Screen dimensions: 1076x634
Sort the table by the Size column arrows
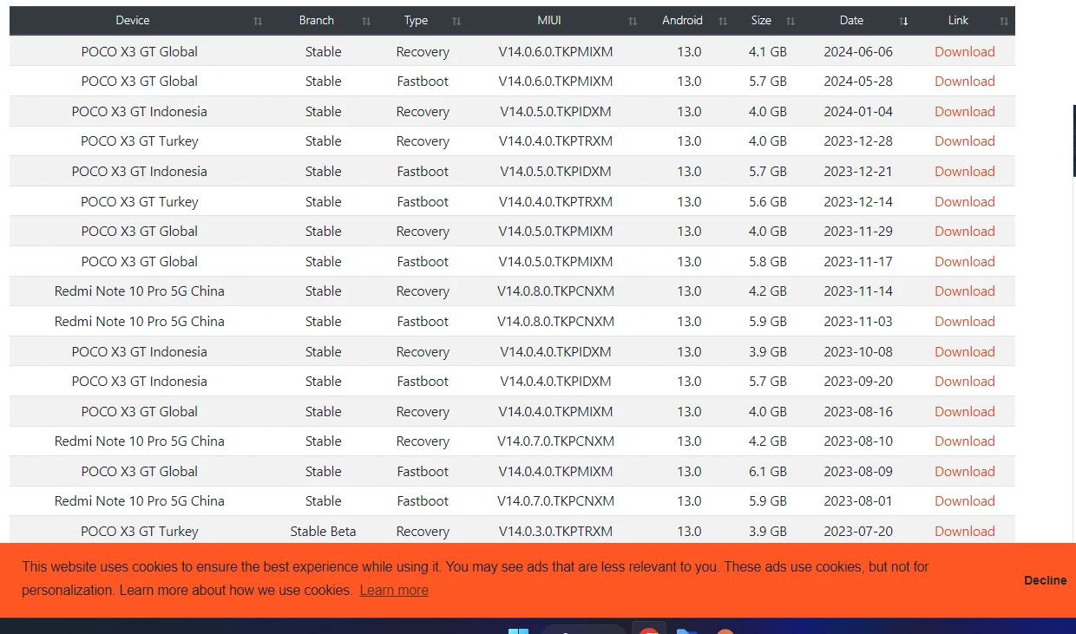coord(791,21)
